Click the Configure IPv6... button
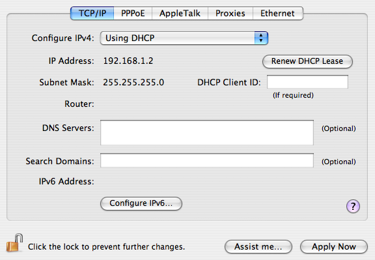Viewport: 375px width, 260px height. 141,203
